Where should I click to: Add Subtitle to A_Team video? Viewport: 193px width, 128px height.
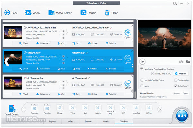[111, 94]
